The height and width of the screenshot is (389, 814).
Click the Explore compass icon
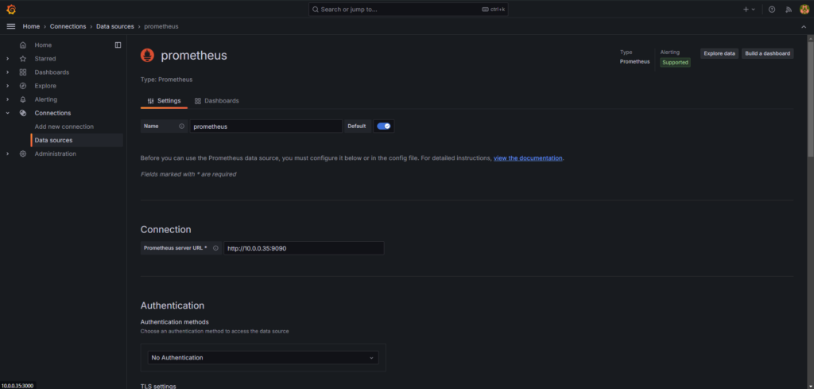click(x=23, y=86)
